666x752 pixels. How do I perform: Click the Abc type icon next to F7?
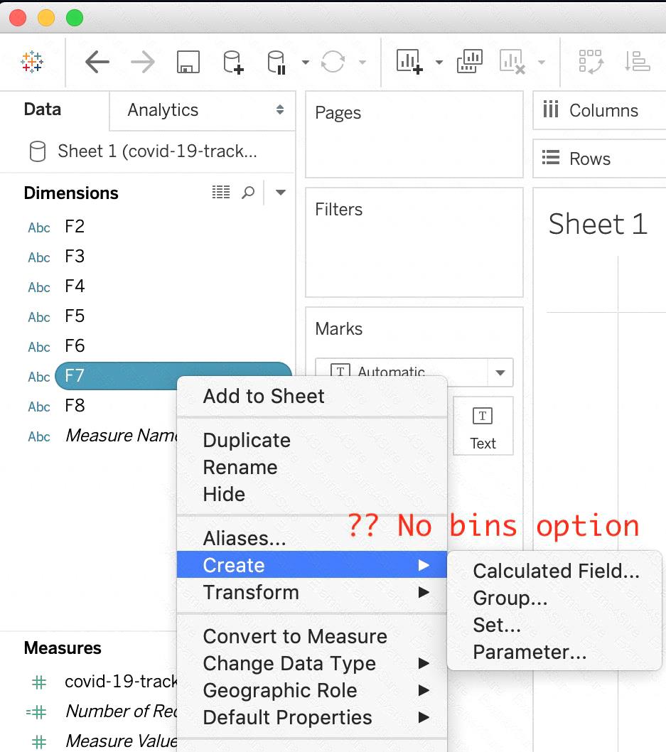[39, 377]
